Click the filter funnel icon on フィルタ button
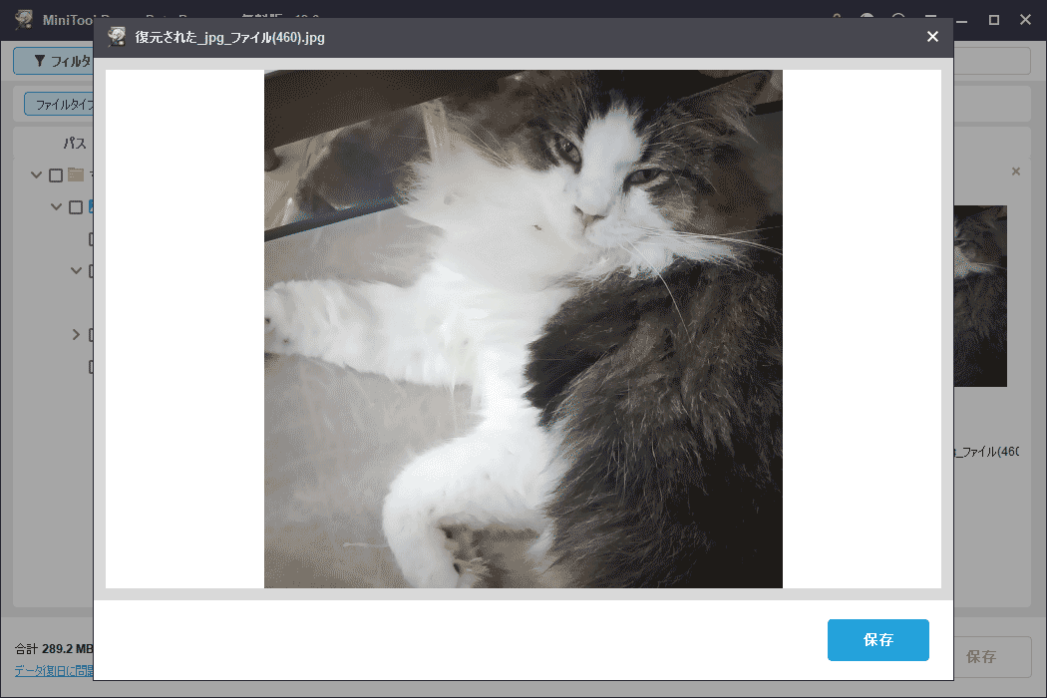Screen dimensions: 1047x698 click(x=40, y=59)
